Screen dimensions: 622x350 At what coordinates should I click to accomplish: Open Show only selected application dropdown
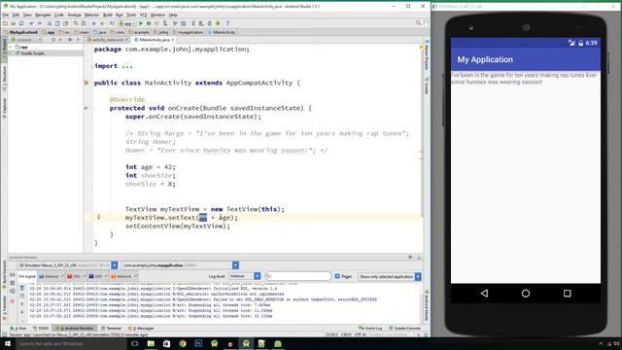tap(390, 276)
